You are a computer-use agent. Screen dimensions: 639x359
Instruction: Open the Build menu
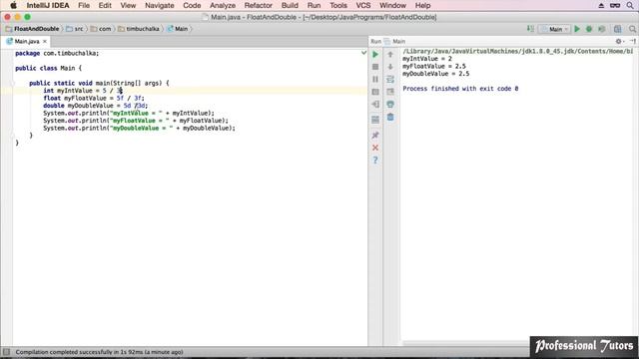[x=290, y=5]
